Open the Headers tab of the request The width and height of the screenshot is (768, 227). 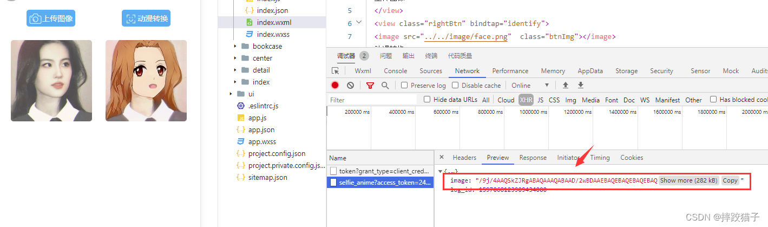tap(464, 158)
